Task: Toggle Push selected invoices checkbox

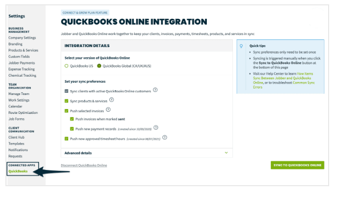Action: (x=67, y=111)
